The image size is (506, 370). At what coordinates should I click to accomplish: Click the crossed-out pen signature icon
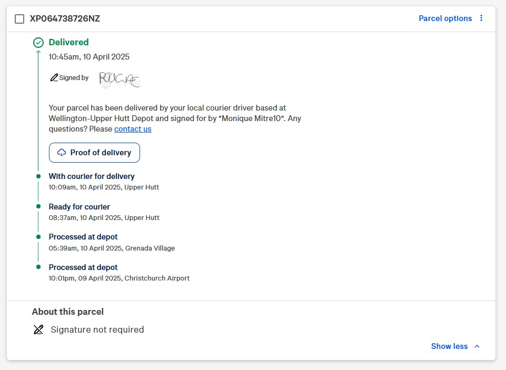coord(38,330)
